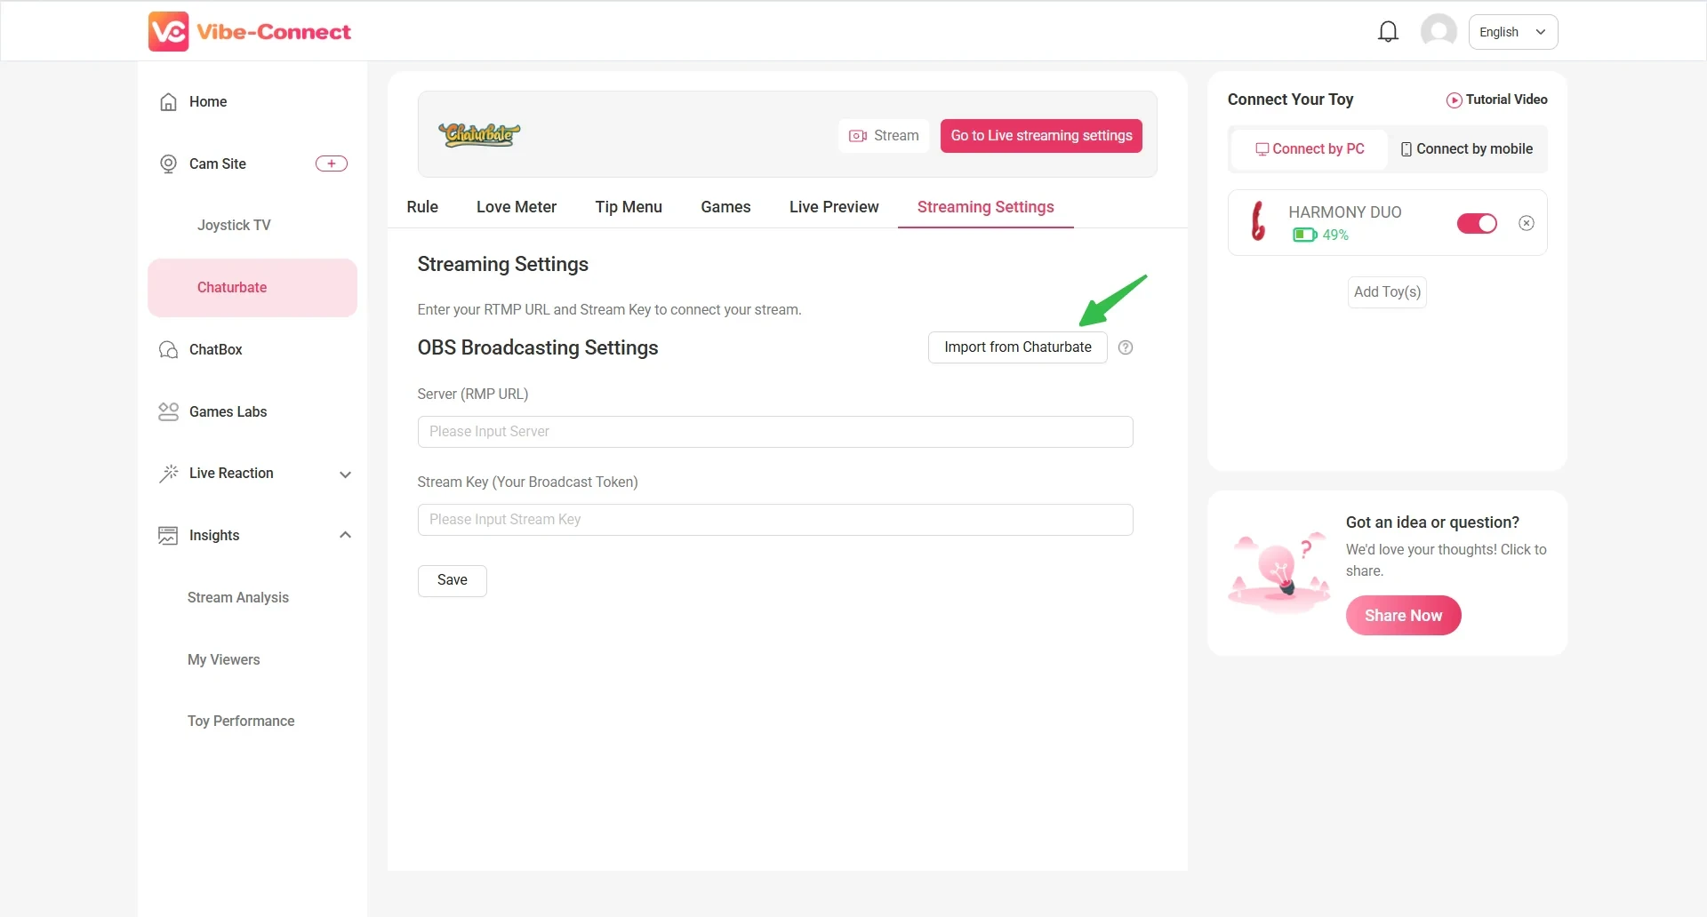Click the notification bell icon
1707x917 pixels.
click(1388, 32)
